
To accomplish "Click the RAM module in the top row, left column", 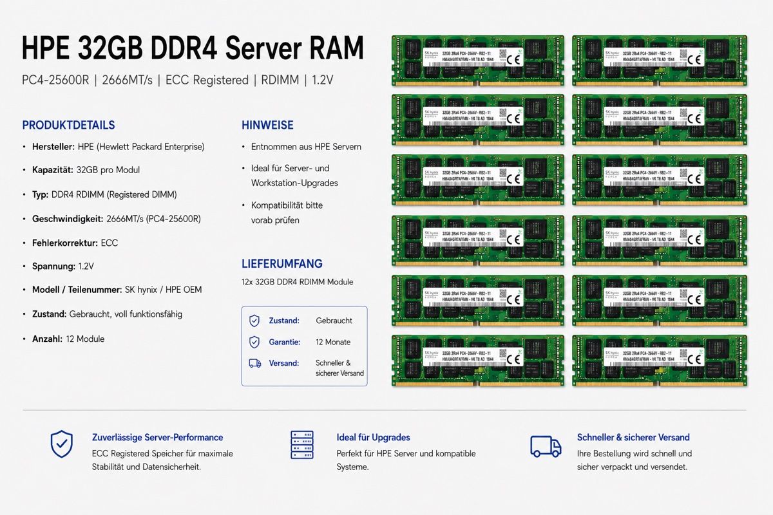I will coord(478,61).
